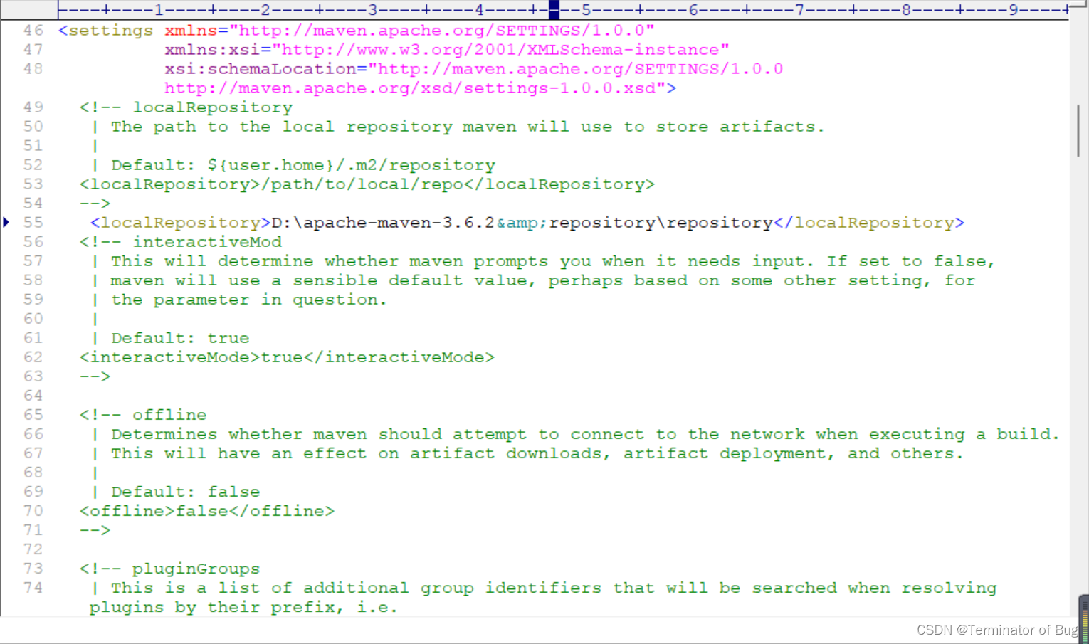Click '<interactiveMode>true</interactiveMode>' line
1089x644 pixels.
click(287, 357)
